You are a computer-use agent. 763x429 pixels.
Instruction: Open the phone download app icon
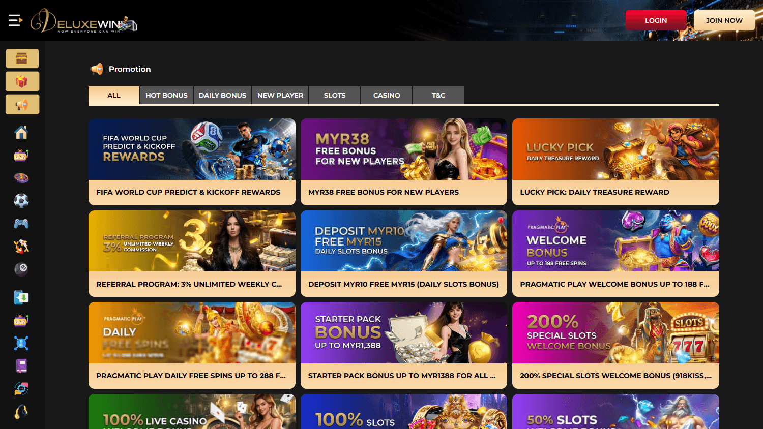coord(21,297)
